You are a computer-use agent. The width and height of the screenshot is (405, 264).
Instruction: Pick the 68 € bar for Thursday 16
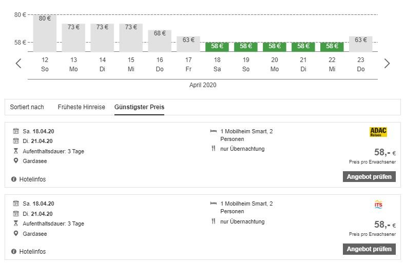tap(160, 40)
